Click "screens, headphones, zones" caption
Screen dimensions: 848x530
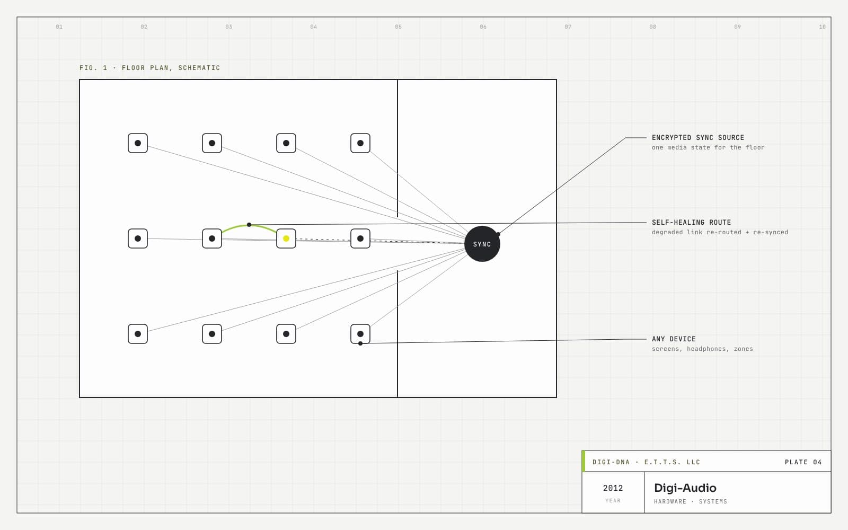(702, 349)
